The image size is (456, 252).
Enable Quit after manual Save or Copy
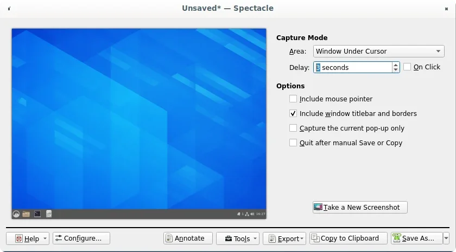pyautogui.click(x=293, y=143)
